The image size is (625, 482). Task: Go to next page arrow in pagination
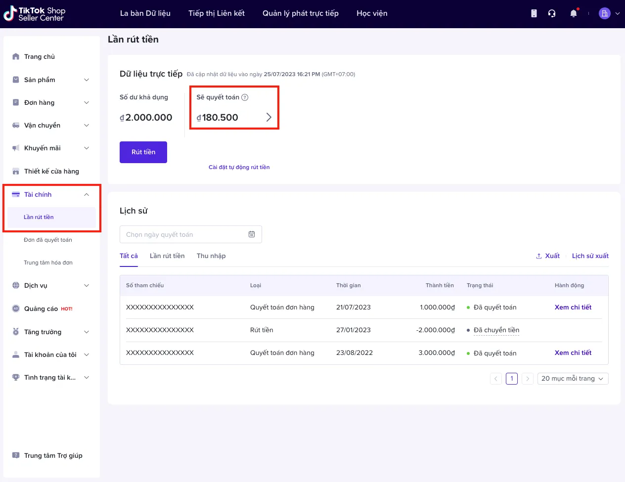pos(528,379)
